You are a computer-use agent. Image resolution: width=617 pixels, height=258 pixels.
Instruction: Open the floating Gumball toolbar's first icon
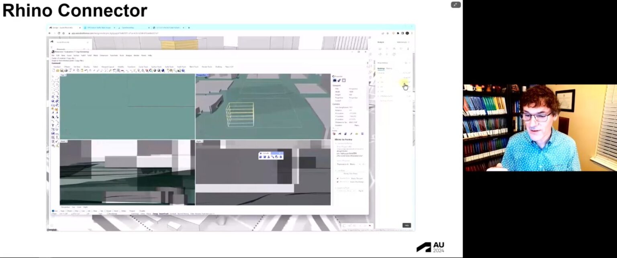click(260, 157)
